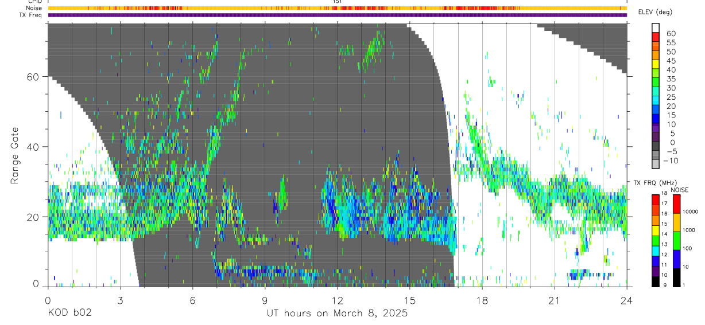Select the "NOISE" heading above the noise color bar

point(681,189)
